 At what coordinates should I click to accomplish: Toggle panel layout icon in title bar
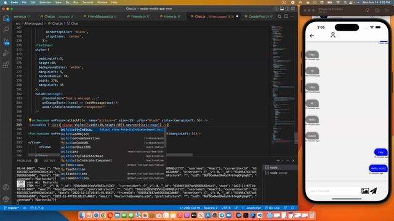tap(282, 9)
